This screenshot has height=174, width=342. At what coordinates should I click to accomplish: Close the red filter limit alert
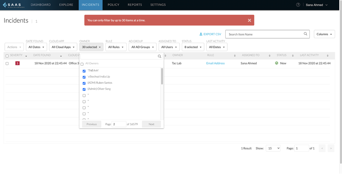249,20
